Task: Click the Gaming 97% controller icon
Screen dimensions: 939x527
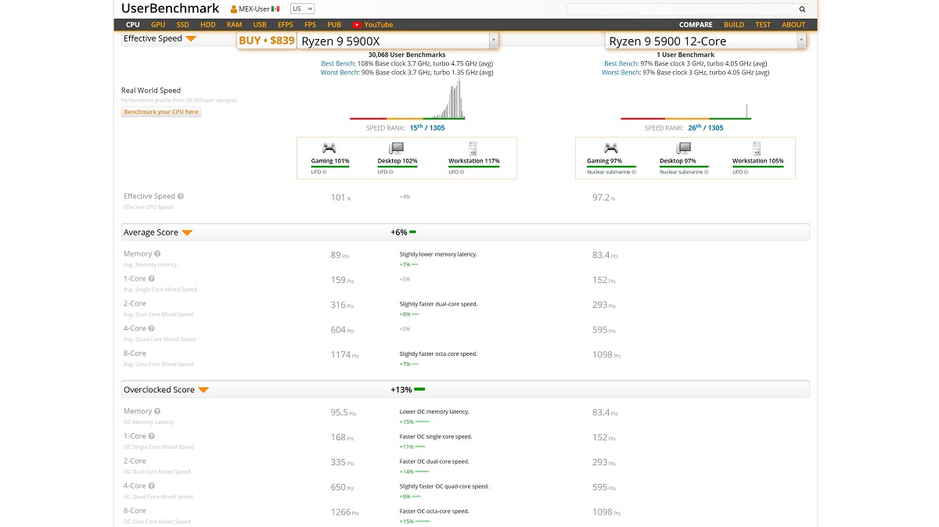Action: pos(610,148)
